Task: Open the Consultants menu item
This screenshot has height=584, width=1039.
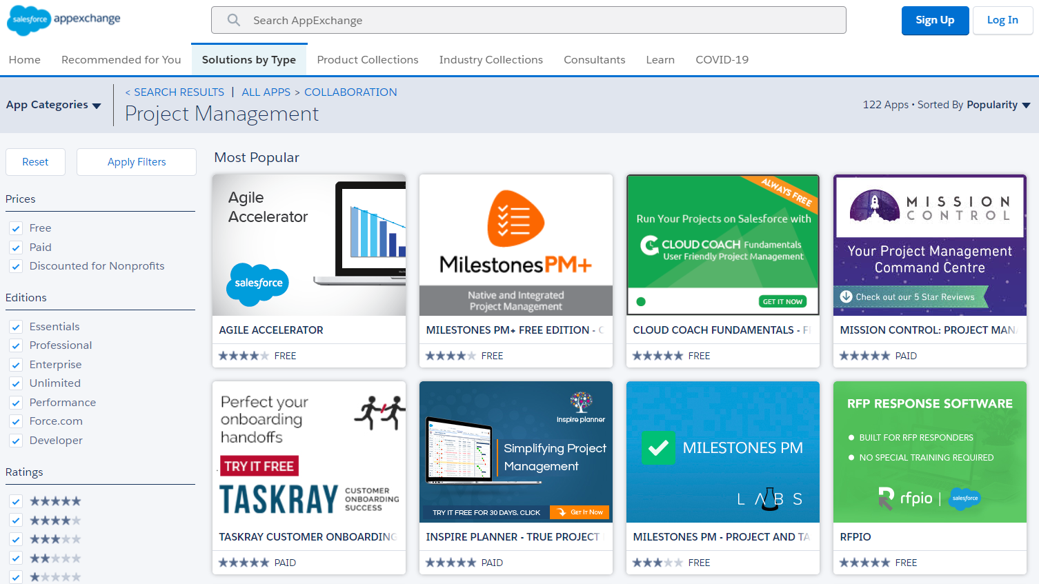Action: (x=594, y=59)
